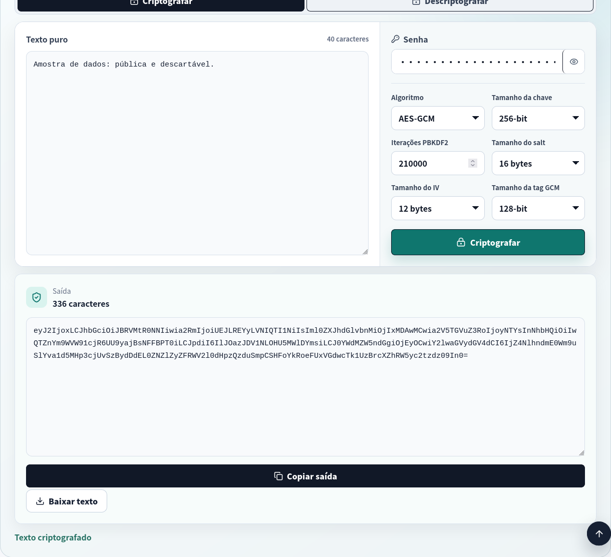Click the 336 caracteres output count
Image resolution: width=611 pixels, height=557 pixels.
[x=81, y=304]
